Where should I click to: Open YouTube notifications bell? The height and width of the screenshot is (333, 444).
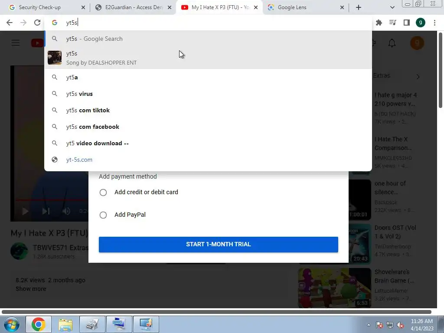click(x=392, y=43)
